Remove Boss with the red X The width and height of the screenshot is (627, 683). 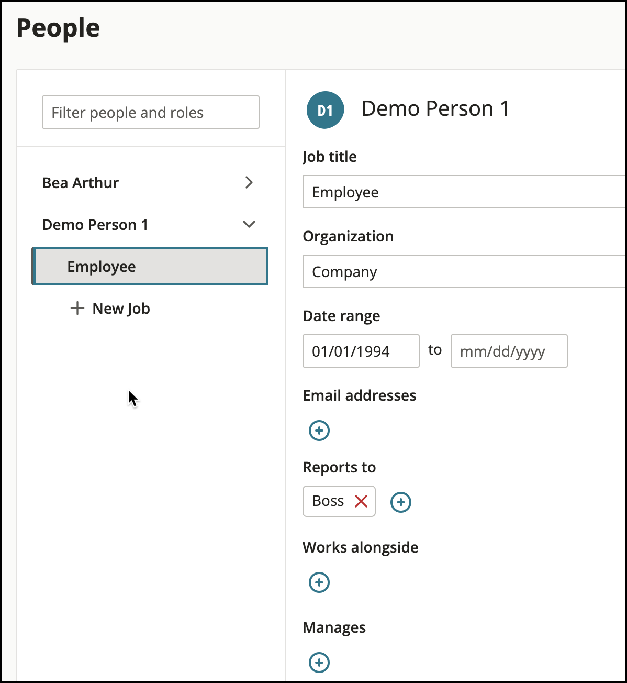pyautogui.click(x=361, y=501)
